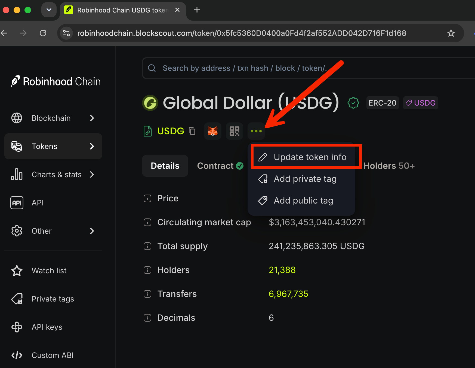This screenshot has height=368, width=475.
Task: Show the QR code for token
Action: 235,131
